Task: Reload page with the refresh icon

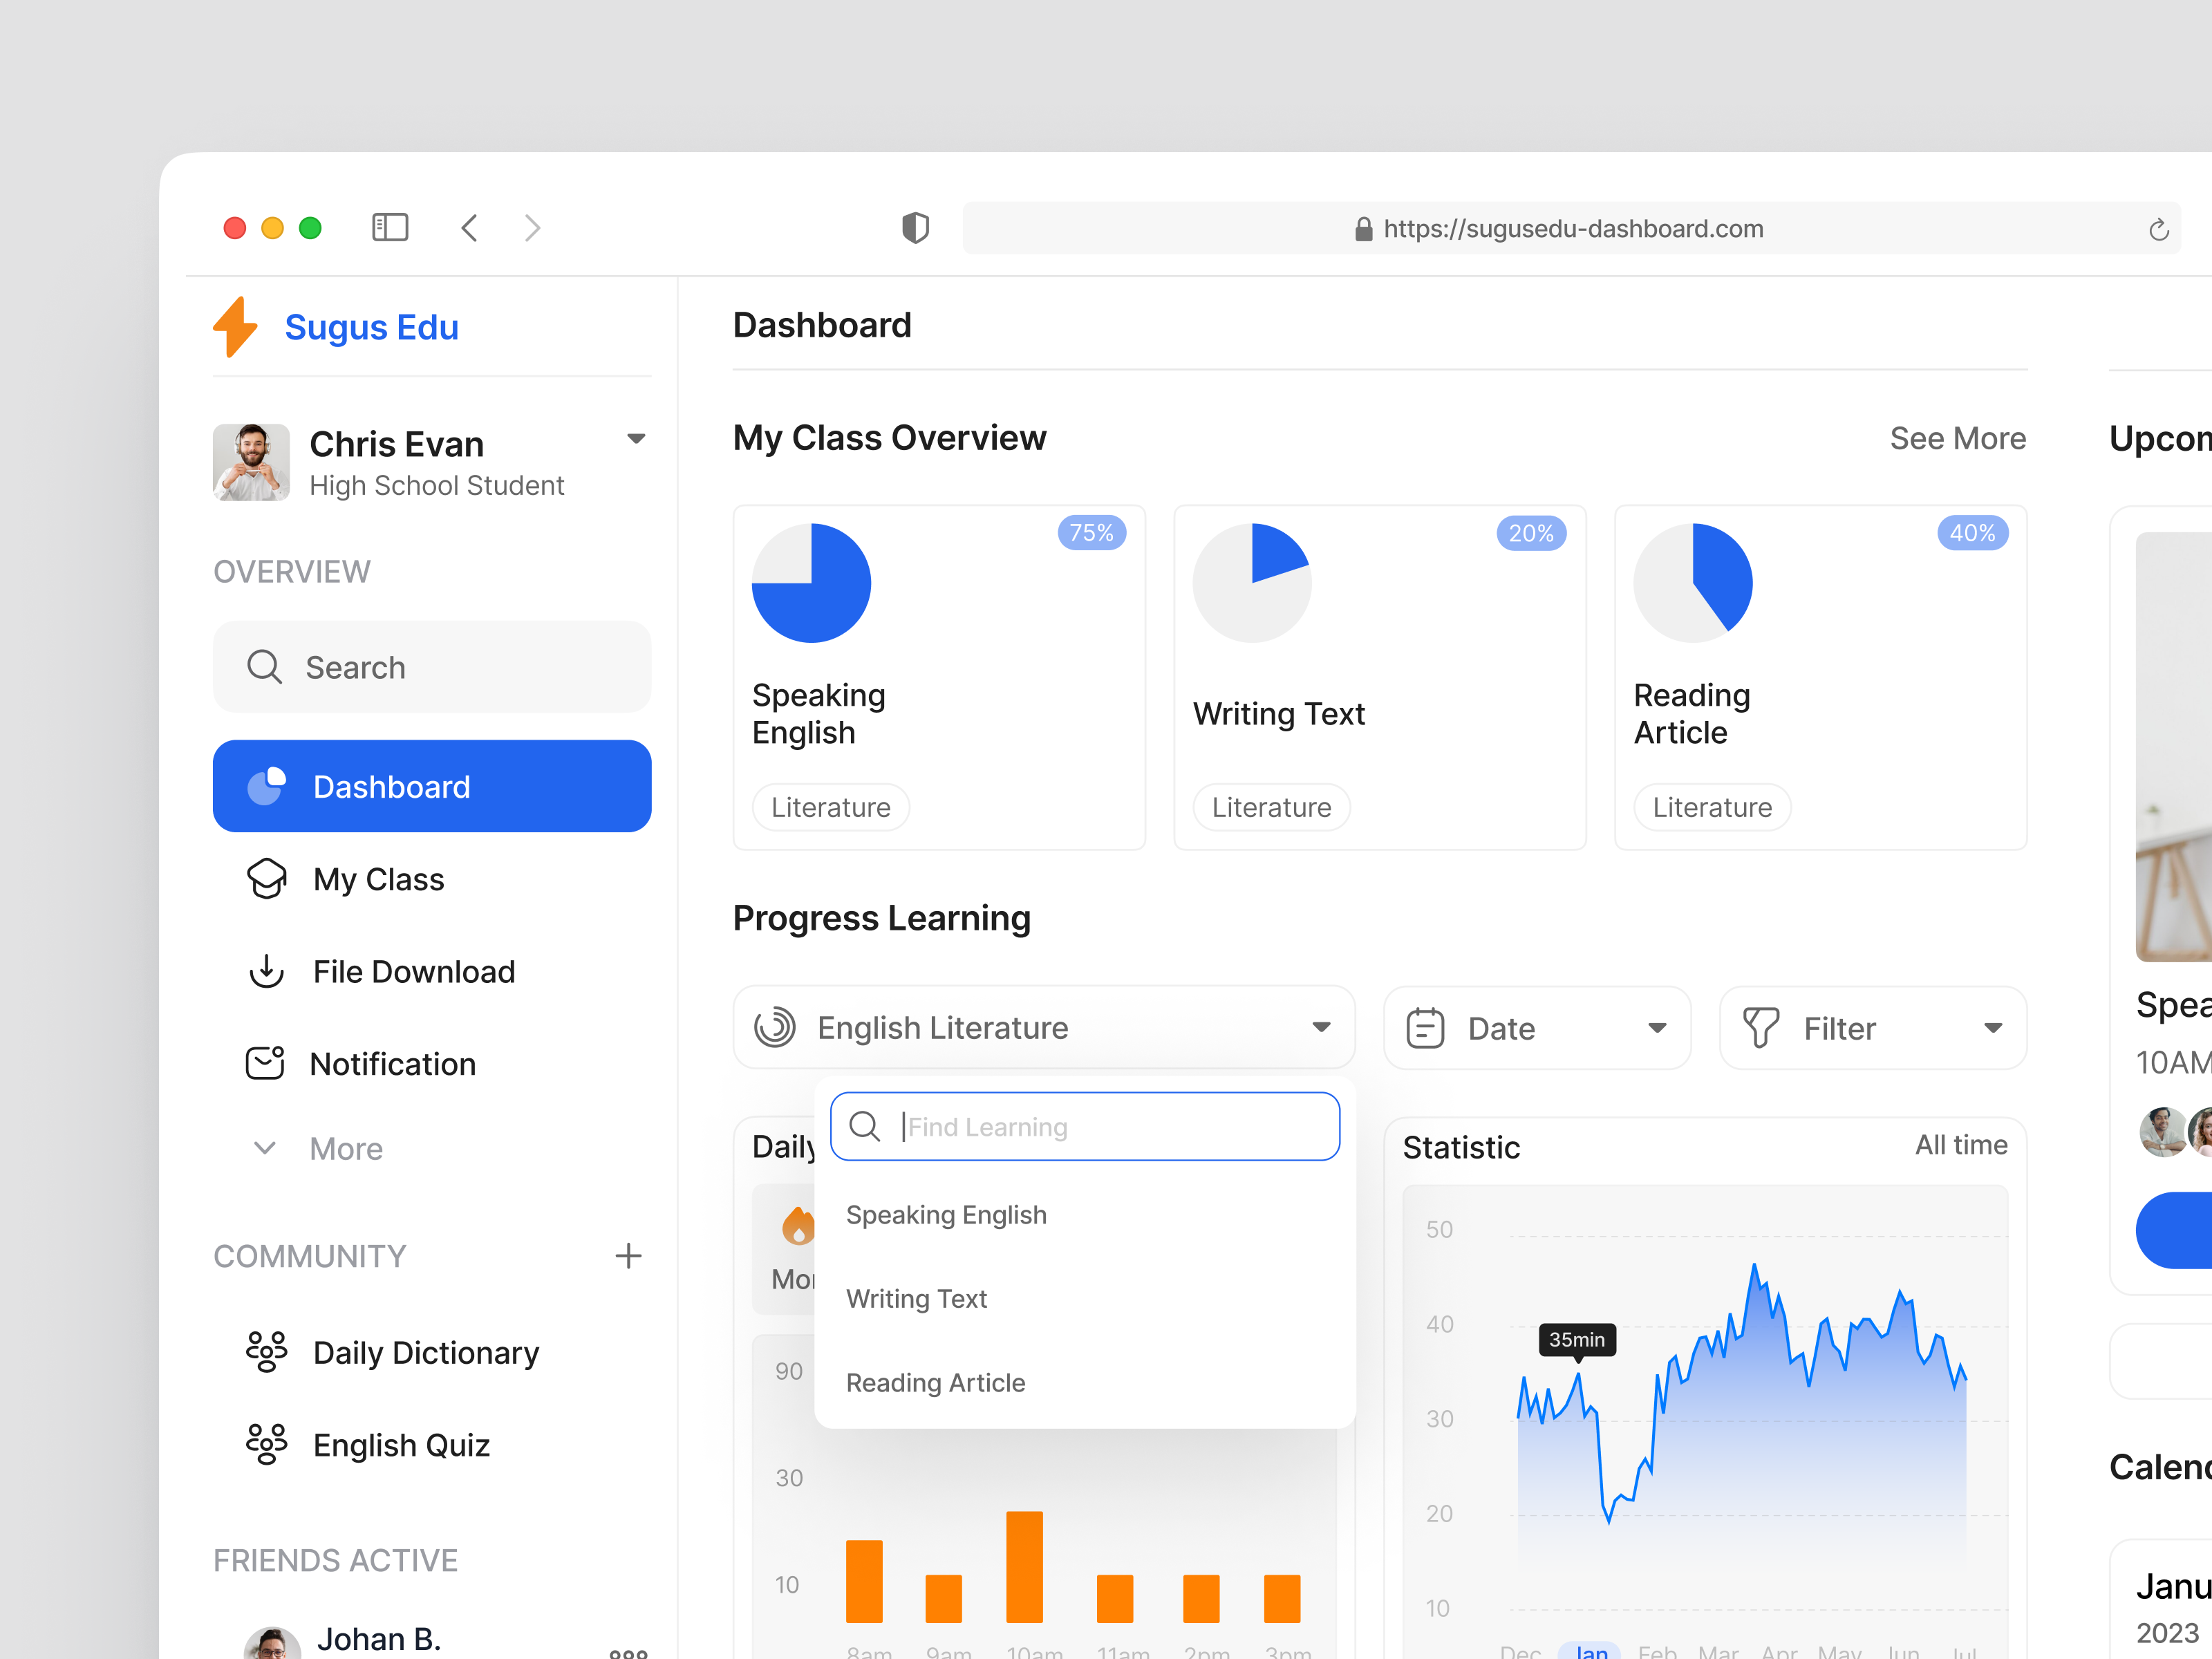Action: point(2158,230)
